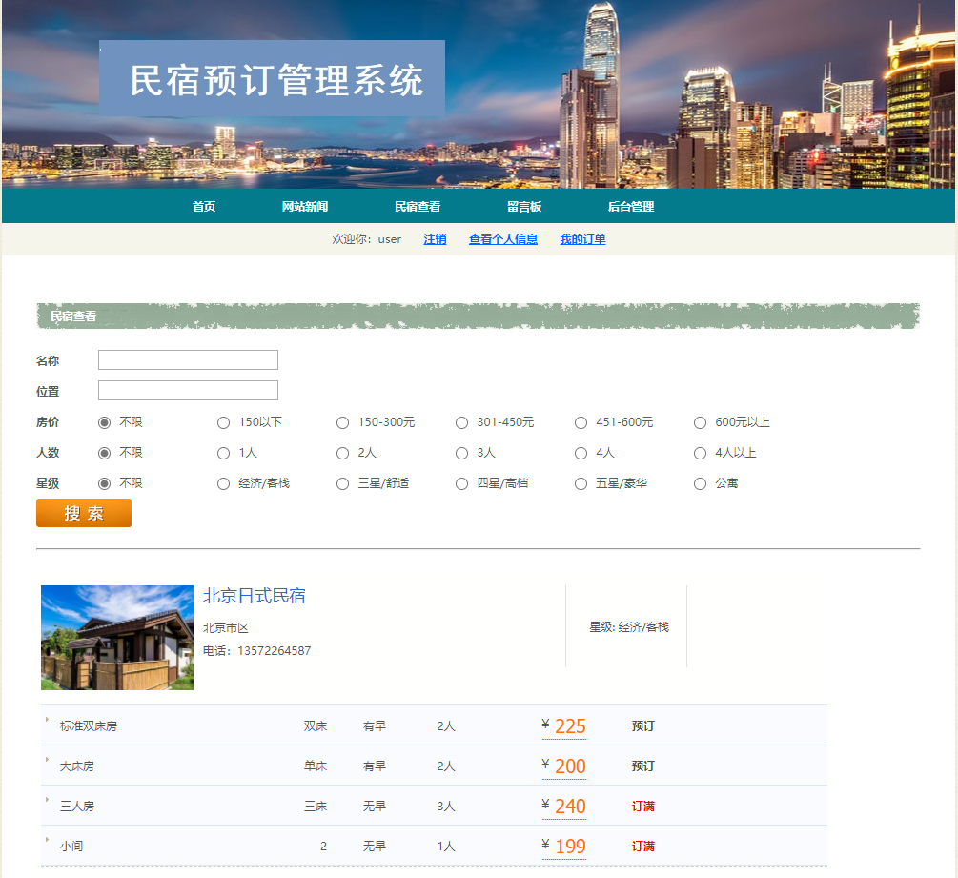The width and height of the screenshot is (958, 878).
Task: Click the 北京日式民宿 homestay photo
Action: pos(116,637)
